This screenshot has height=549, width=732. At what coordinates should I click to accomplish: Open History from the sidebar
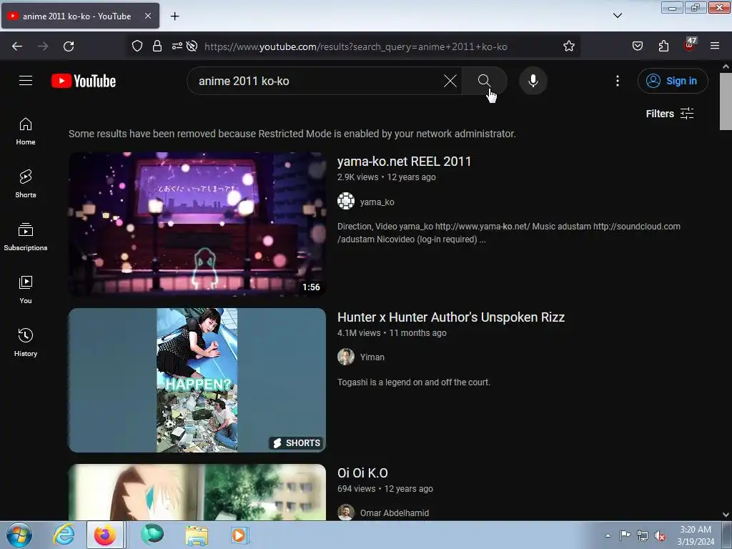tap(26, 342)
